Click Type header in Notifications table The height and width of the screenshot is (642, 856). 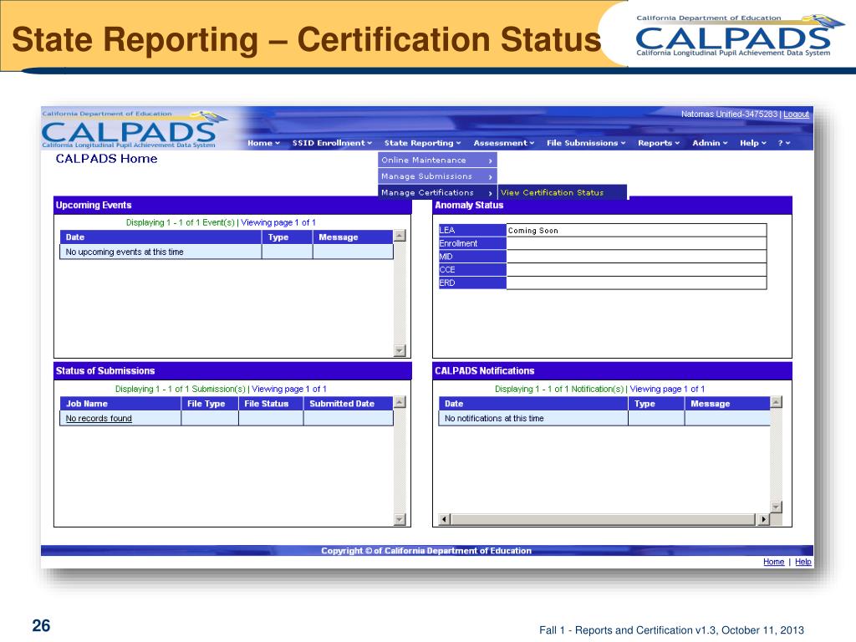[656, 404]
